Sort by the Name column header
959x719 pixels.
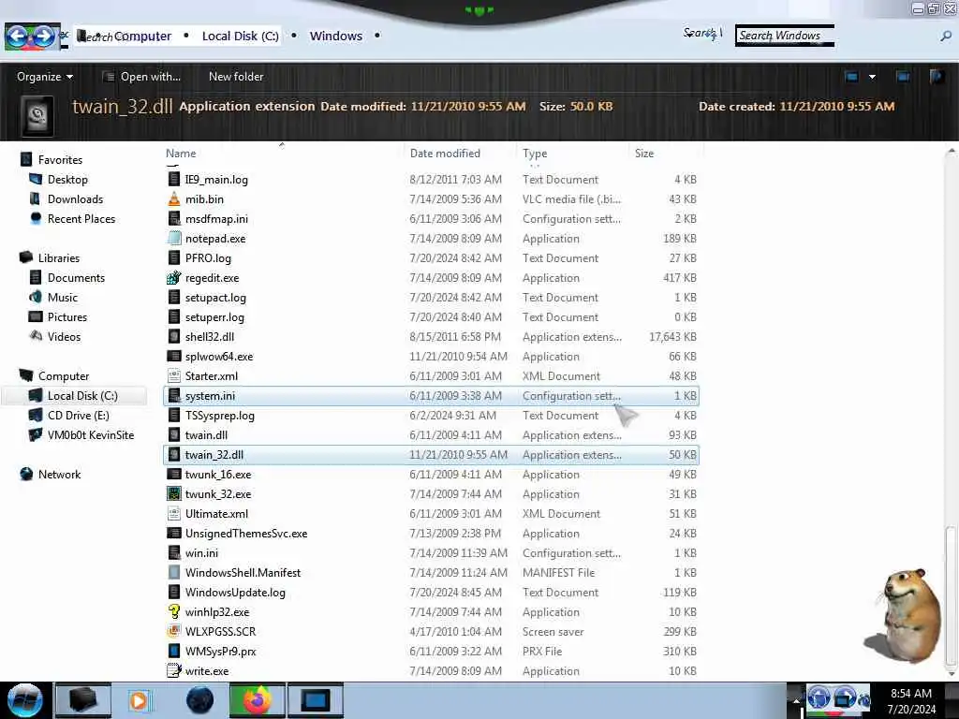coord(181,154)
